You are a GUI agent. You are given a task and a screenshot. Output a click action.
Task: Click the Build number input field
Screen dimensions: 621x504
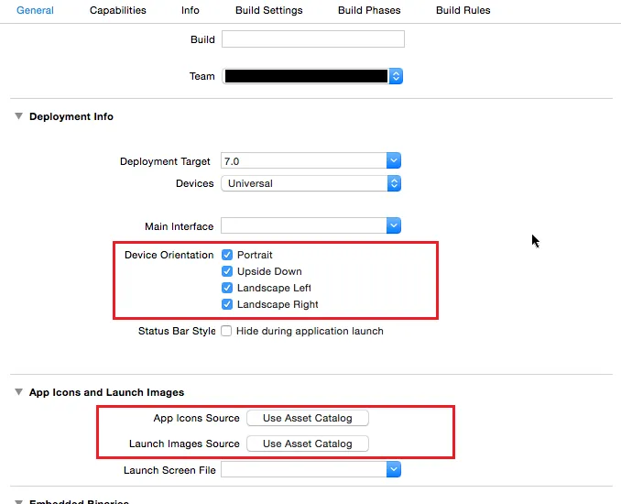[x=313, y=39]
